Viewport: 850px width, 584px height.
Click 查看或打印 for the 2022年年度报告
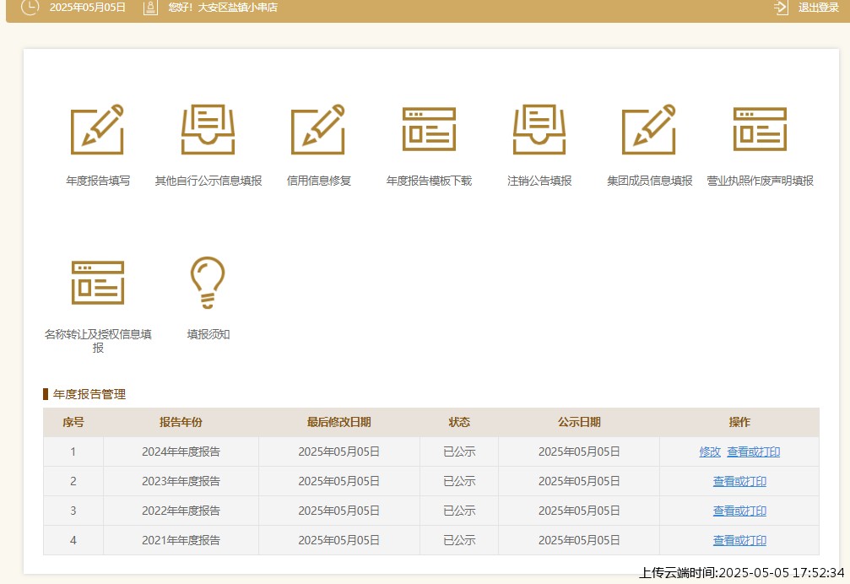739,511
